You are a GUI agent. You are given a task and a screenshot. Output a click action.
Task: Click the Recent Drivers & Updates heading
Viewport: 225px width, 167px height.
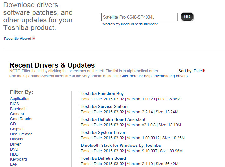pyautogui.click(x=52, y=65)
